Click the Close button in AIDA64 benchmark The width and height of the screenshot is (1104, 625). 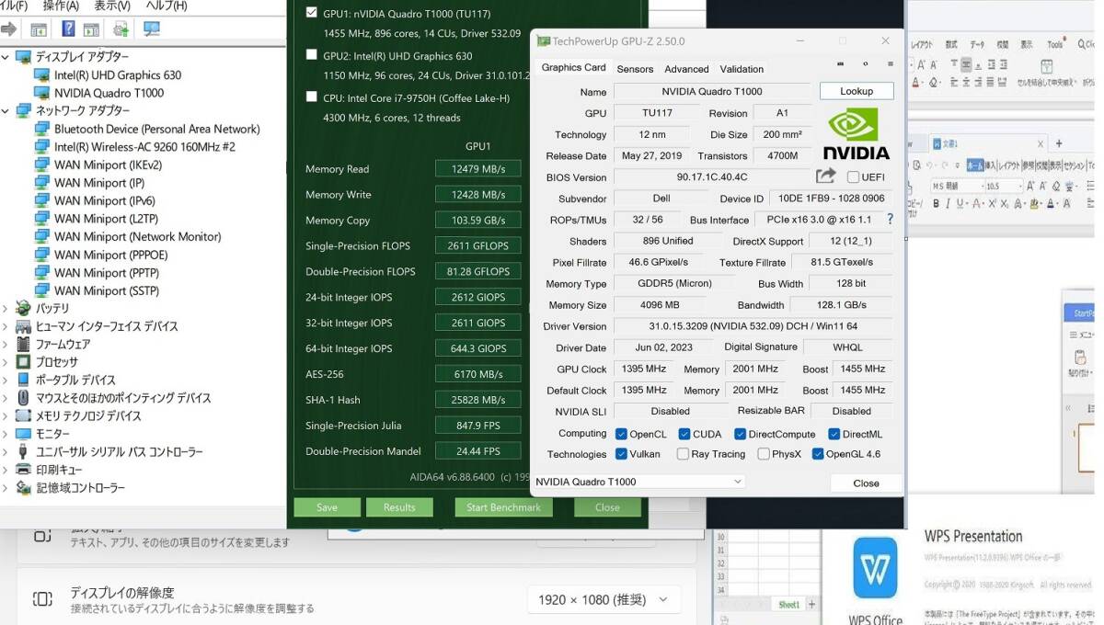click(x=607, y=507)
